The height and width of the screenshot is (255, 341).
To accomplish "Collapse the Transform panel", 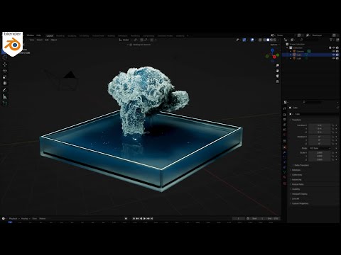I will [x=296, y=120].
